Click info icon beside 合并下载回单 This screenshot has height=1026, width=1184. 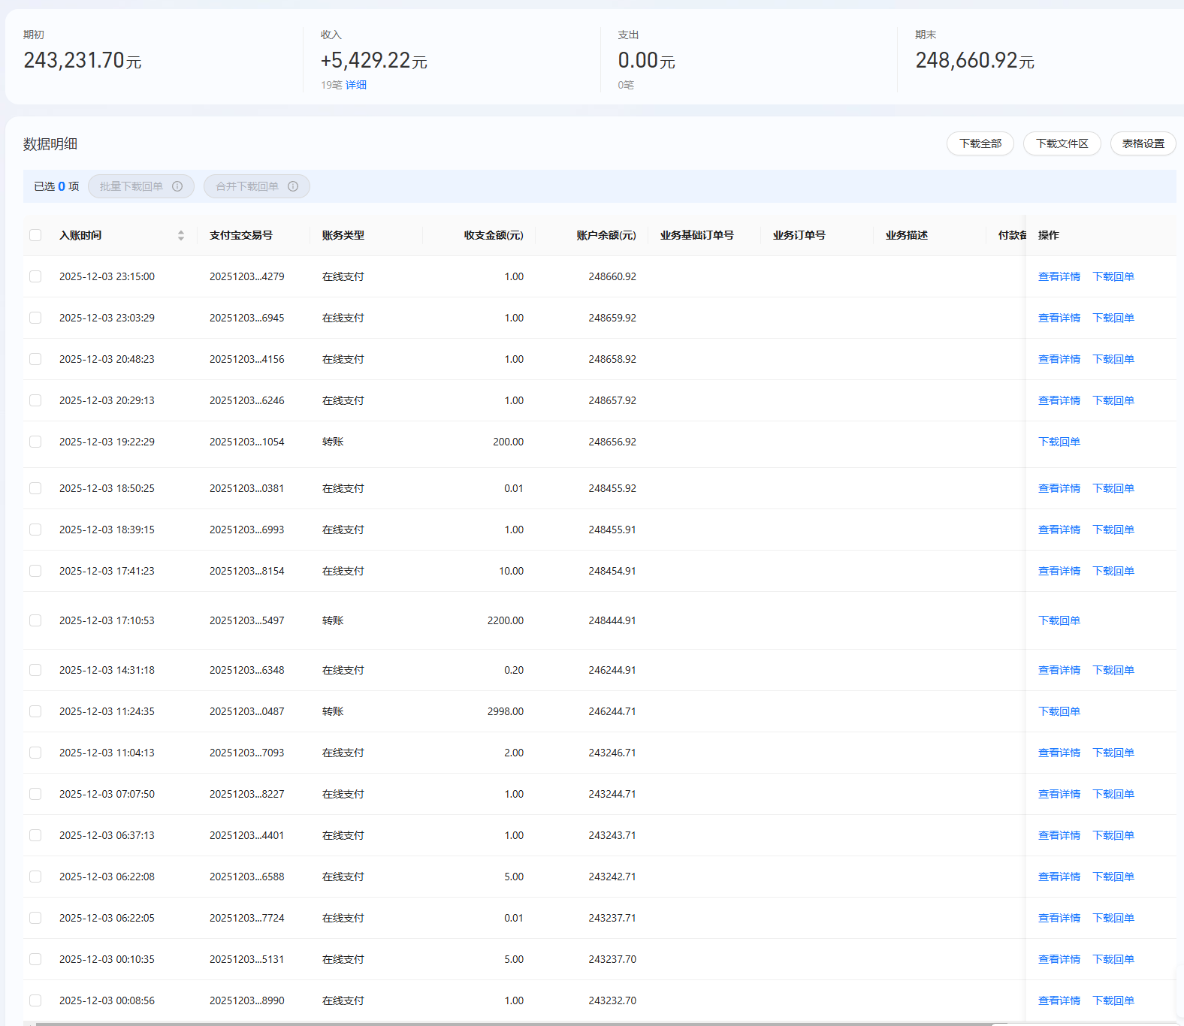coord(293,186)
